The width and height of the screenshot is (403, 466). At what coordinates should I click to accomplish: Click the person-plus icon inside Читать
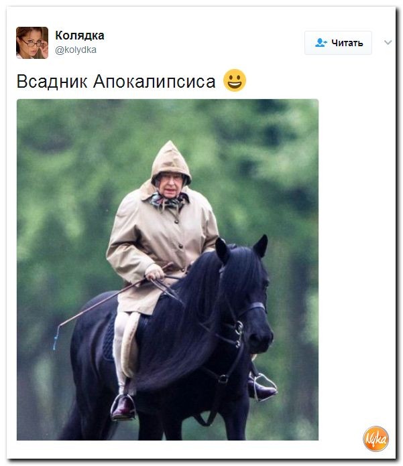[x=321, y=43]
